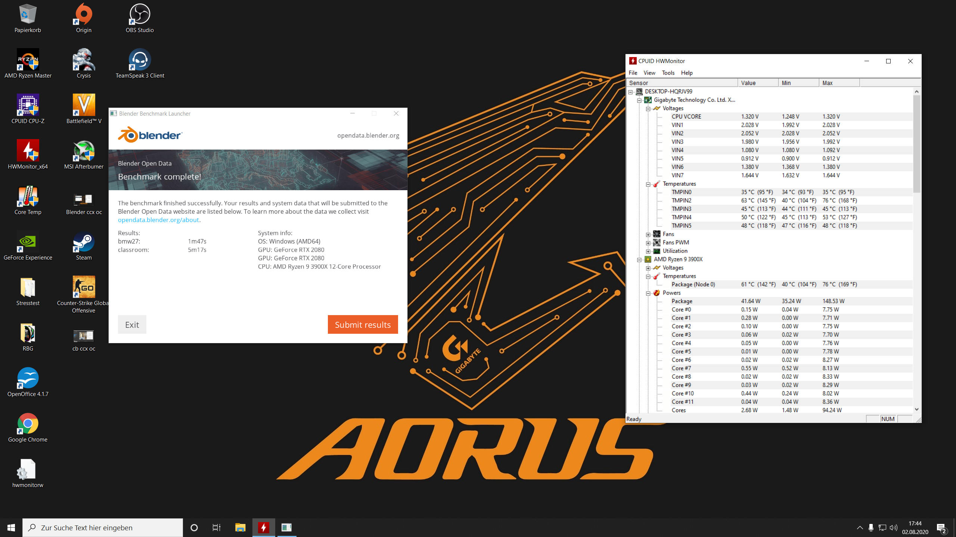Open the opendata.blender.org/about link

tap(158, 220)
